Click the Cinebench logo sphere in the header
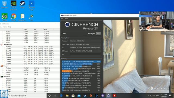 (x=67, y=24)
